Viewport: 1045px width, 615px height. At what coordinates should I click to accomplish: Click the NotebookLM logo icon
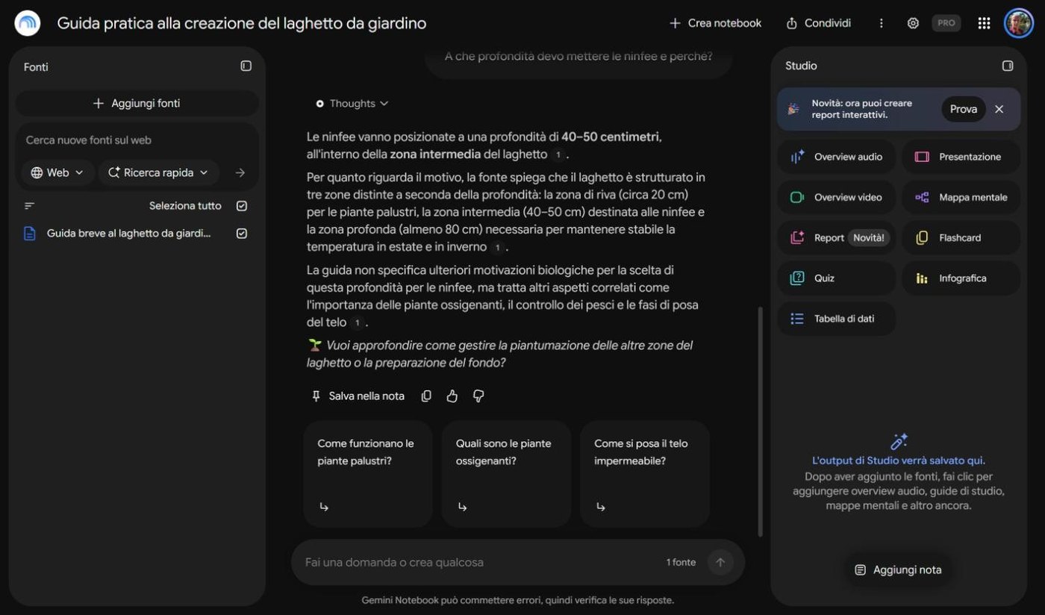coord(28,23)
